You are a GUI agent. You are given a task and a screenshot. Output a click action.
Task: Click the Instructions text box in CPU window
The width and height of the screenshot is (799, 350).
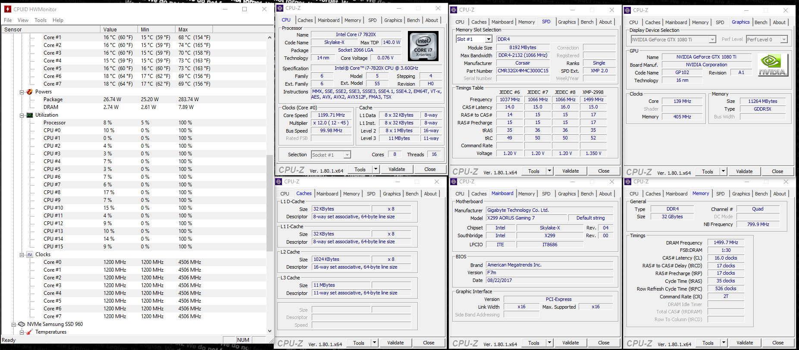tap(376, 94)
